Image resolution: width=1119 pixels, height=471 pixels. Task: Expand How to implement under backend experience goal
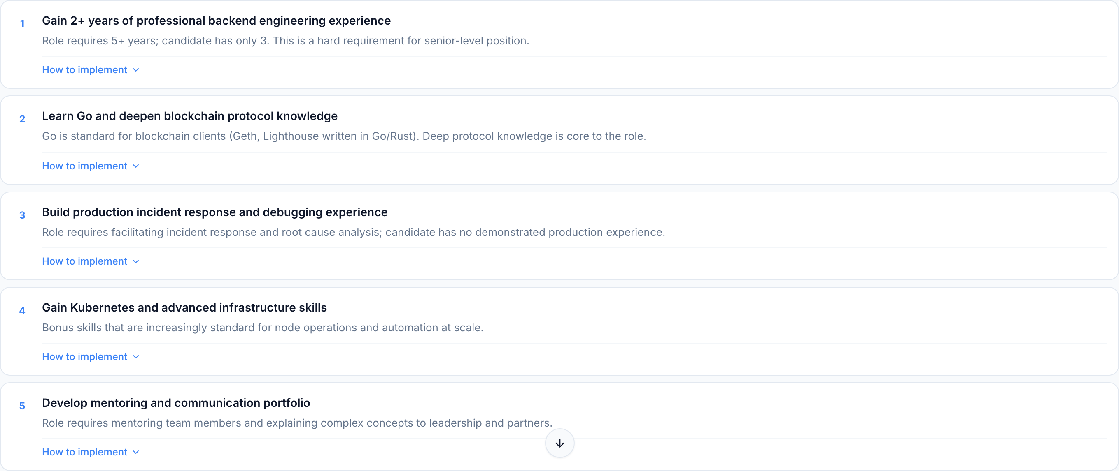pyautogui.click(x=84, y=70)
